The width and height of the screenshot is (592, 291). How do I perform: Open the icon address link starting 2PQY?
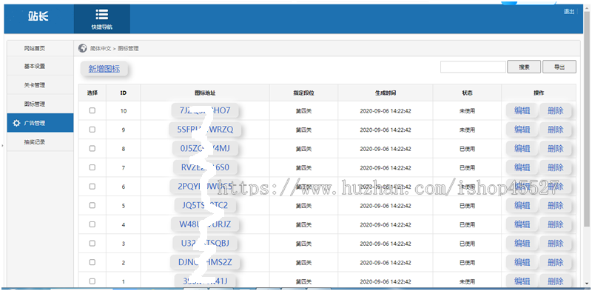tap(205, 187)
